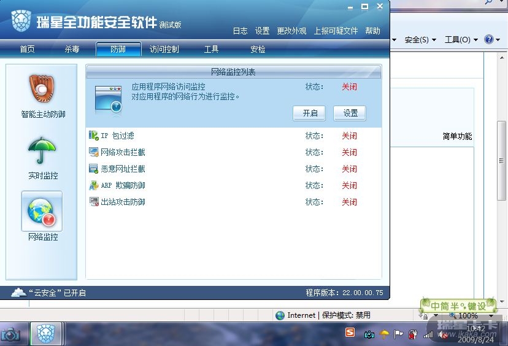
Task: Click the browser scrollbar up arrow
Action: click(x=501, y=58)
